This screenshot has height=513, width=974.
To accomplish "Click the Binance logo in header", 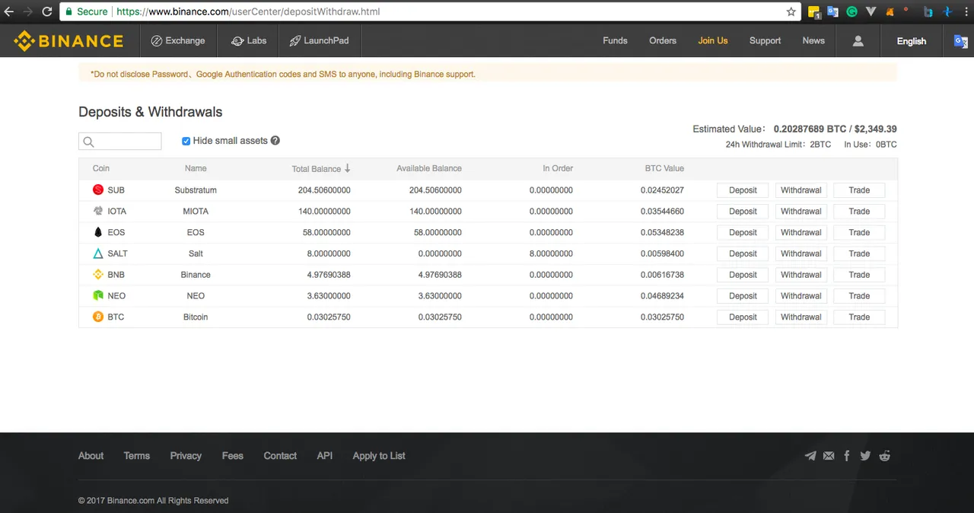I will tap(68, 41).
